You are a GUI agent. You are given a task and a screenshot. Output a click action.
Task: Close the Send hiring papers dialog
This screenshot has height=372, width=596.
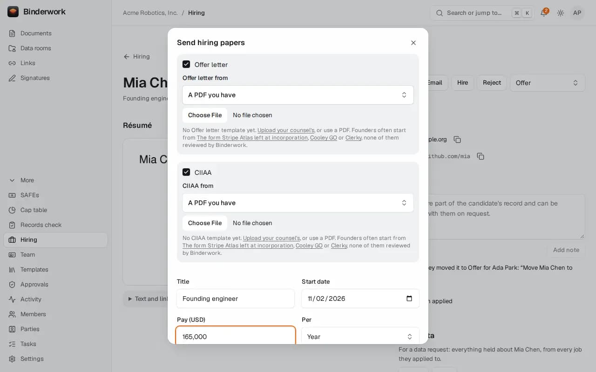pos(413,43)
